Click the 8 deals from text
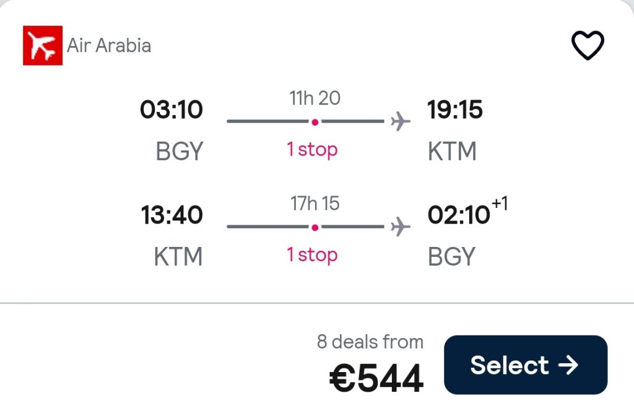The image size is (634, 411). (370, 342)
